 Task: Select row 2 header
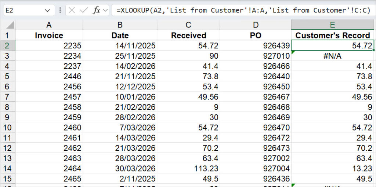(7, 45)
